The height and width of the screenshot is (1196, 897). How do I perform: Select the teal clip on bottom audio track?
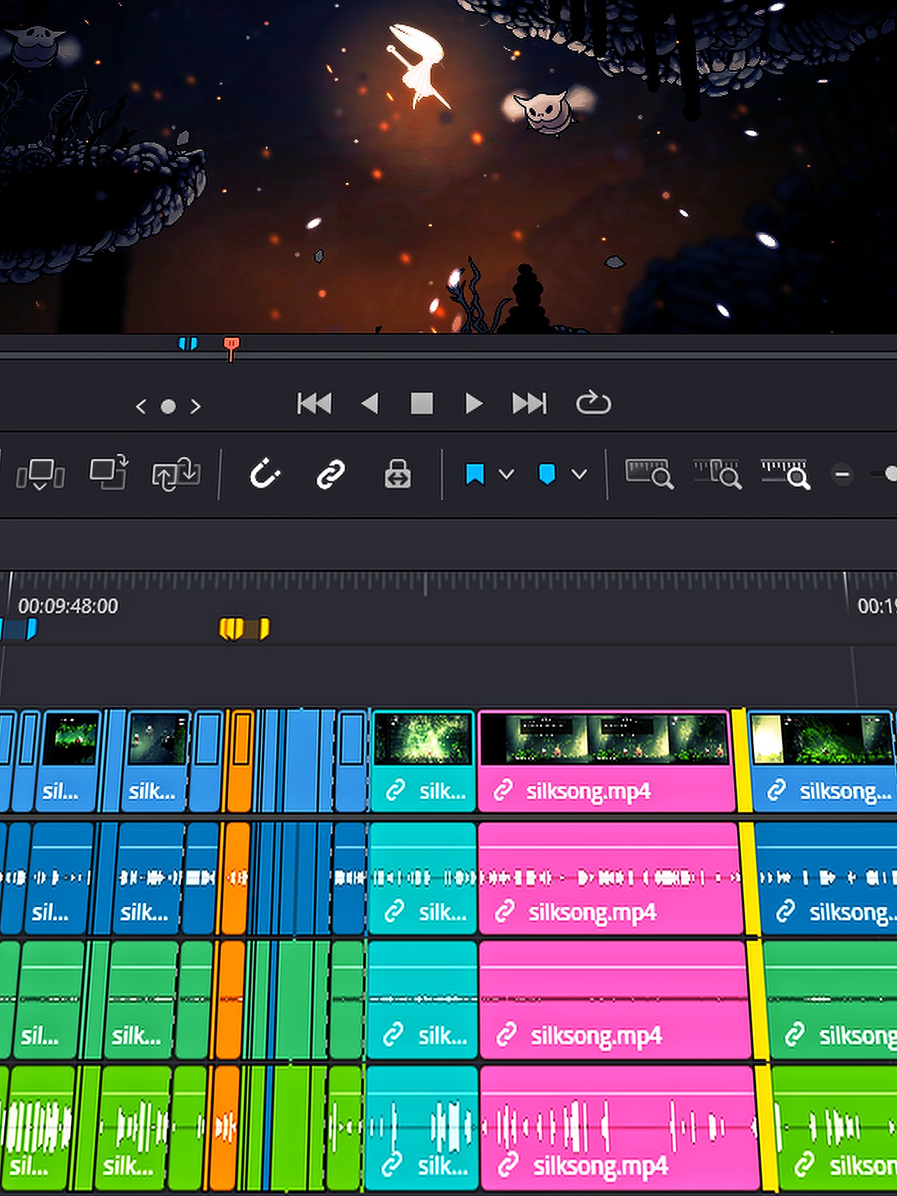pyautogui.click(x=421, y=1128)
